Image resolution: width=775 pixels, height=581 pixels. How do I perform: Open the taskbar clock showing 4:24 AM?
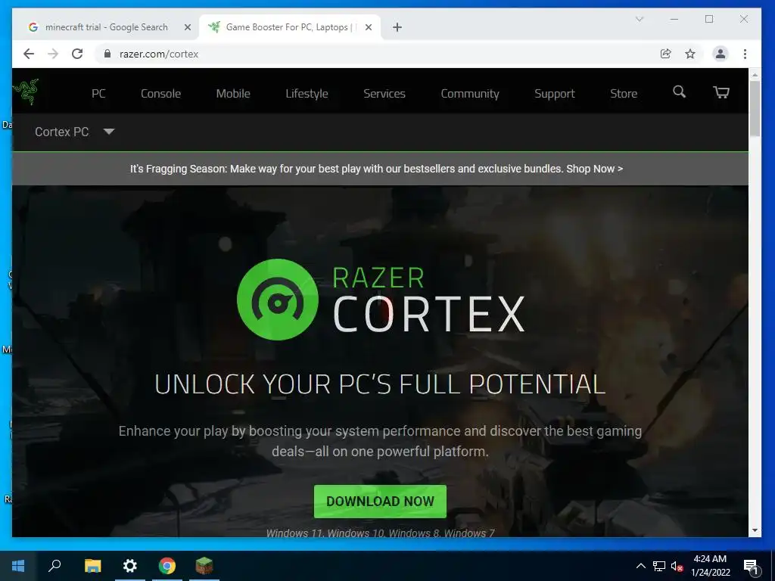pos(710,566)
